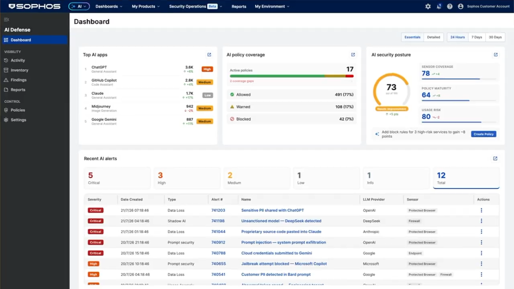This screenshot has height=289, width=514.
Task: Open actions menu for alert 740912
Action: coord(481,242)
